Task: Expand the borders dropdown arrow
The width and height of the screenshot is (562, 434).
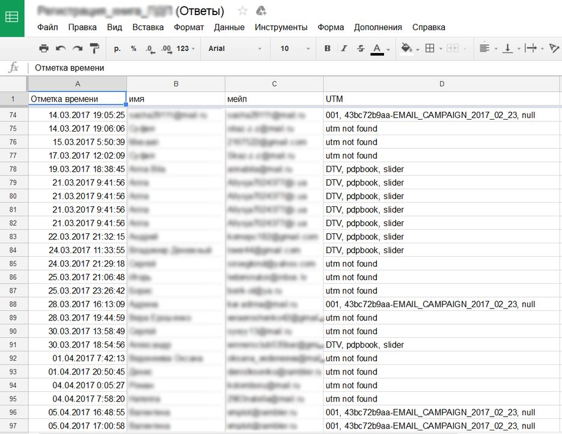Action: click(x=441, y=49)
